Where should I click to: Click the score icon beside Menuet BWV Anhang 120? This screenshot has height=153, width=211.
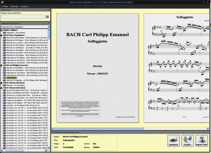(x=4, y=43)
